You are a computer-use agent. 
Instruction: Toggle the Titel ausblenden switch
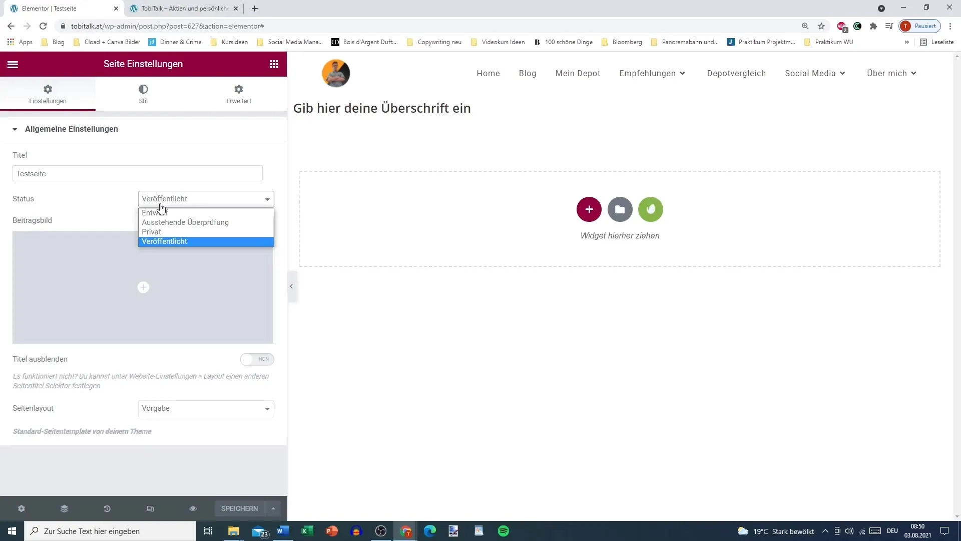click(x=257, y=359)
